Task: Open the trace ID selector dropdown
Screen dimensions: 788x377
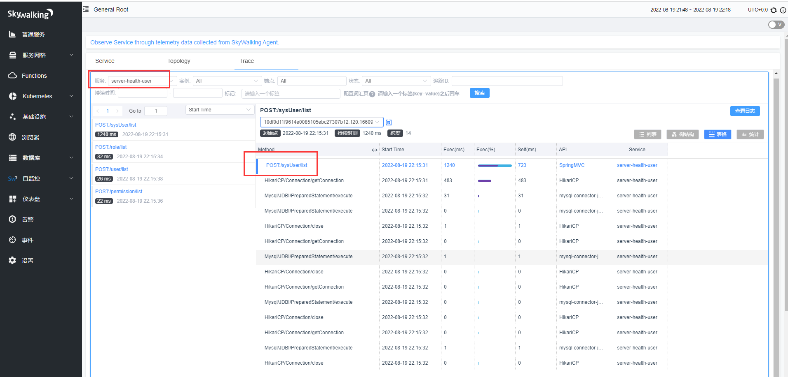Action: tap(322, 122)
